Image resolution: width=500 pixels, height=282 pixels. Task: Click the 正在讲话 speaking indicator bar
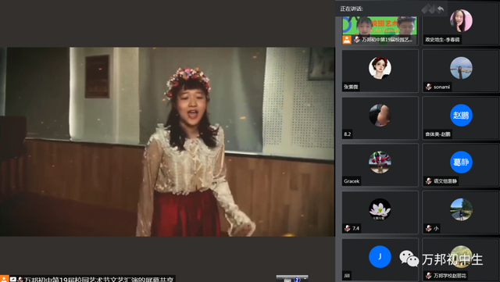tap(391, 9)
